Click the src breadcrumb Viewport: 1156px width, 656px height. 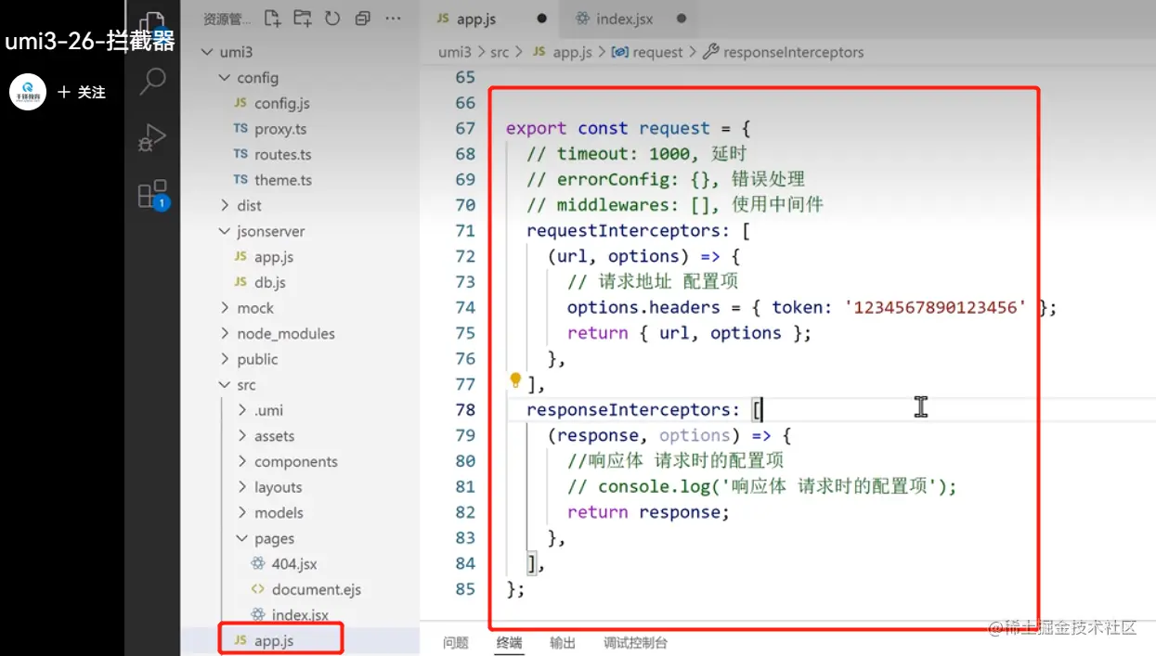[500, 52]
